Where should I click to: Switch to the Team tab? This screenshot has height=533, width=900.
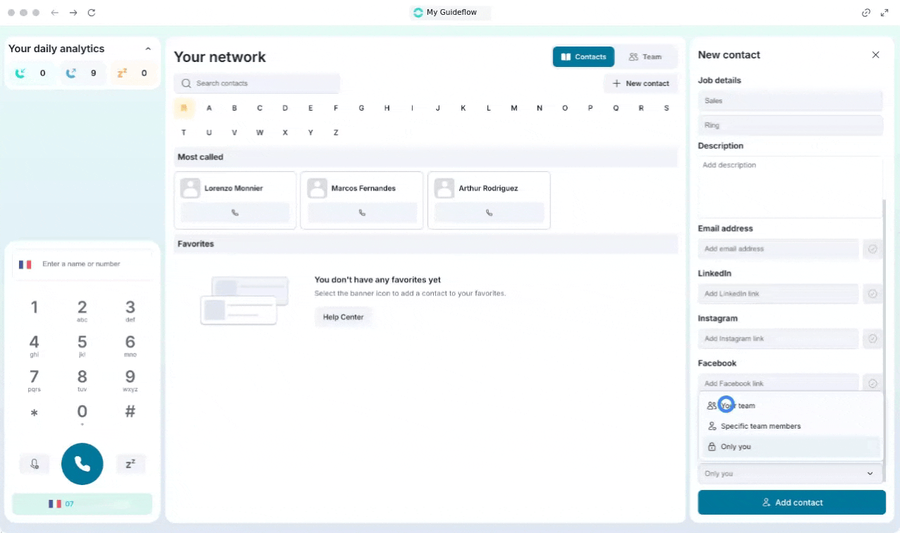point(645,57)
